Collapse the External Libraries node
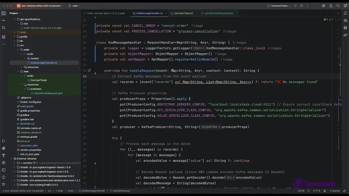 (x=11, y=159)
